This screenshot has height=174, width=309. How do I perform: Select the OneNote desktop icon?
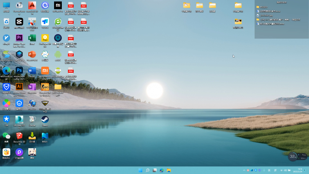[32, 88]
